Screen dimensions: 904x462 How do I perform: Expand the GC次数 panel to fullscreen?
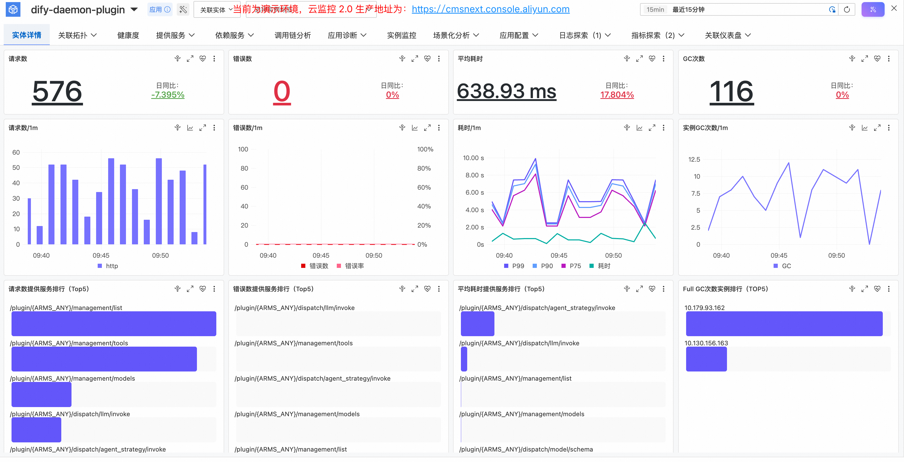click(x=864, y=59)
